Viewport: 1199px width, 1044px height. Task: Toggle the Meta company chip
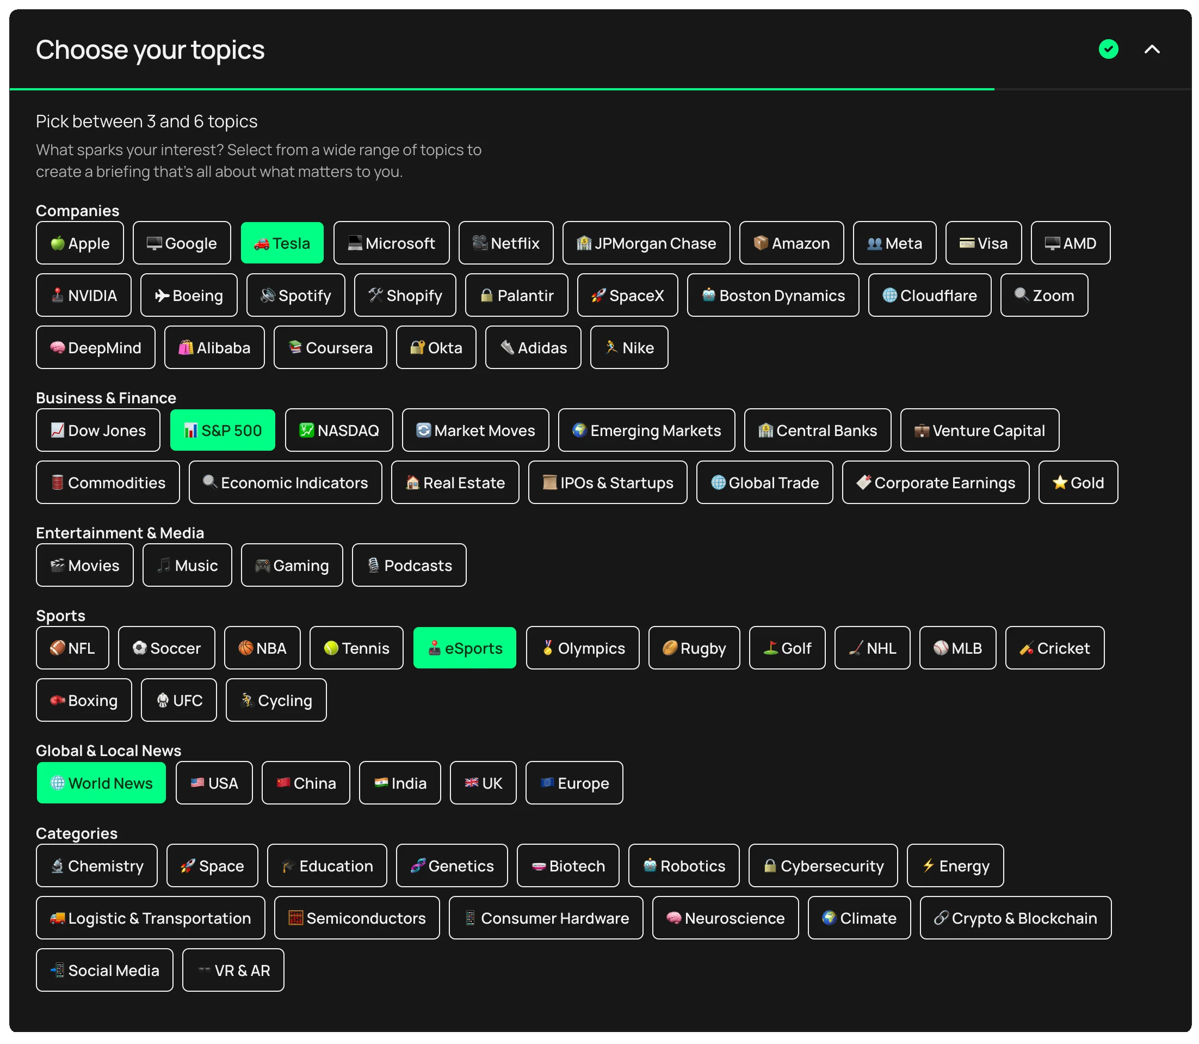[x=894, y=243]
